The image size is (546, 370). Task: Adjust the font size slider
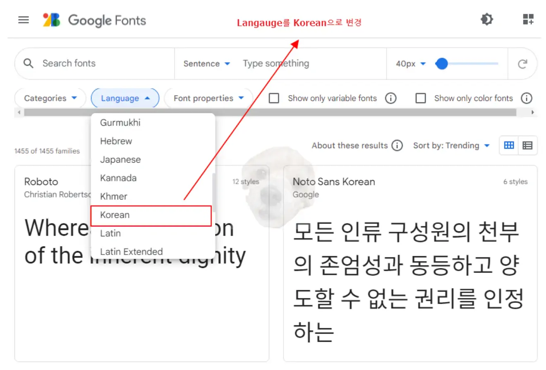coord(442,63)
